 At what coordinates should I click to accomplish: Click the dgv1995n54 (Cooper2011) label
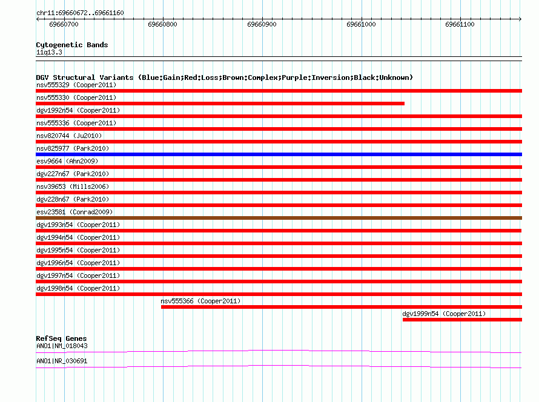78,250
